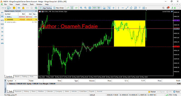This screenshot has width=181, height=96.
Task: Open Signals button in status bar
Action: (x=161, y=92)
